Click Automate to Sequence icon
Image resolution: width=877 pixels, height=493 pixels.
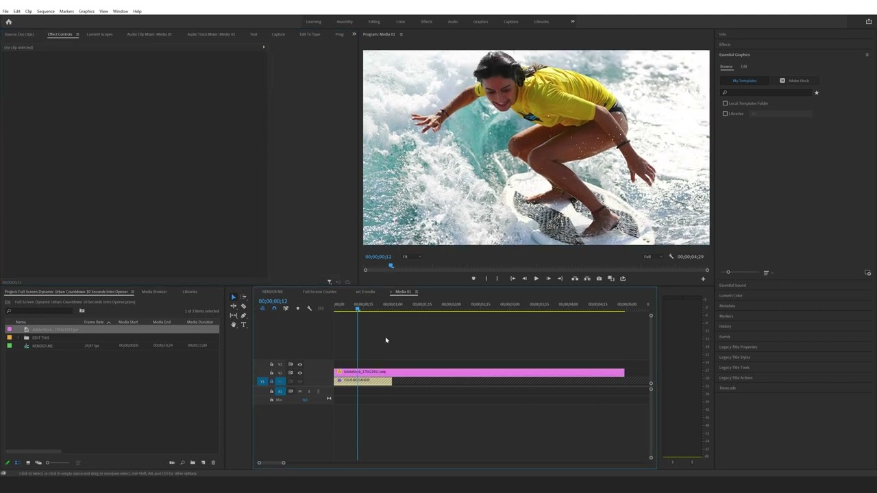pyautogui.click(x=172, y=463)
